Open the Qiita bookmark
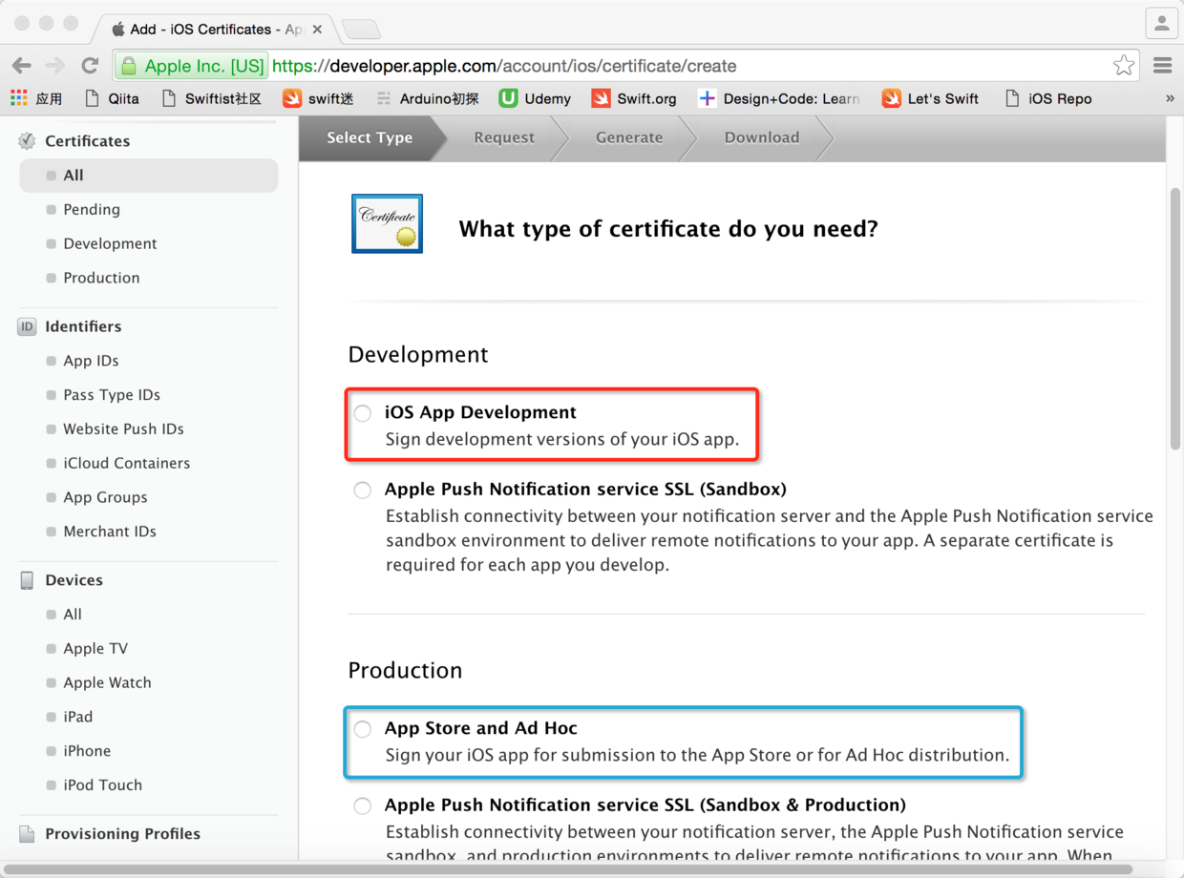The width and height of the screenshot is (1184, 878). (112, 98)
